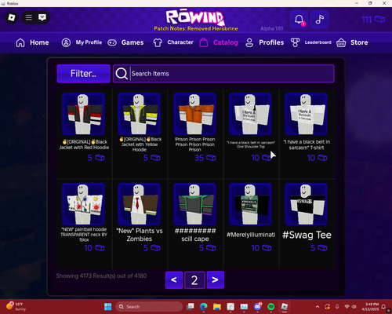Open the orange Prison shirt thumbnail
Viewport: 392px width, 314px height.
point(194,114)
